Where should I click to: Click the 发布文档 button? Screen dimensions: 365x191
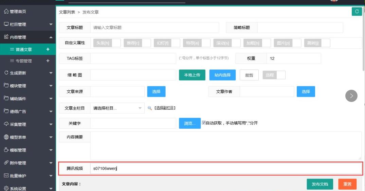click(x=320, y=184)
